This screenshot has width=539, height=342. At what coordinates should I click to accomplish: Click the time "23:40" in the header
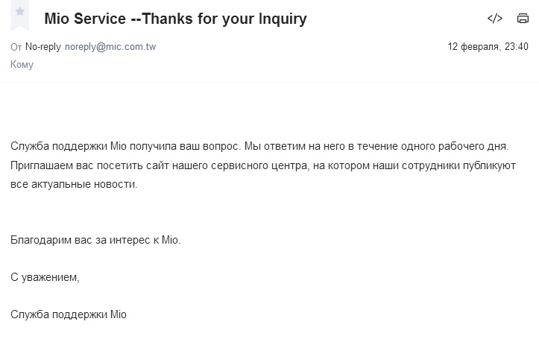[x=516, y=47]
